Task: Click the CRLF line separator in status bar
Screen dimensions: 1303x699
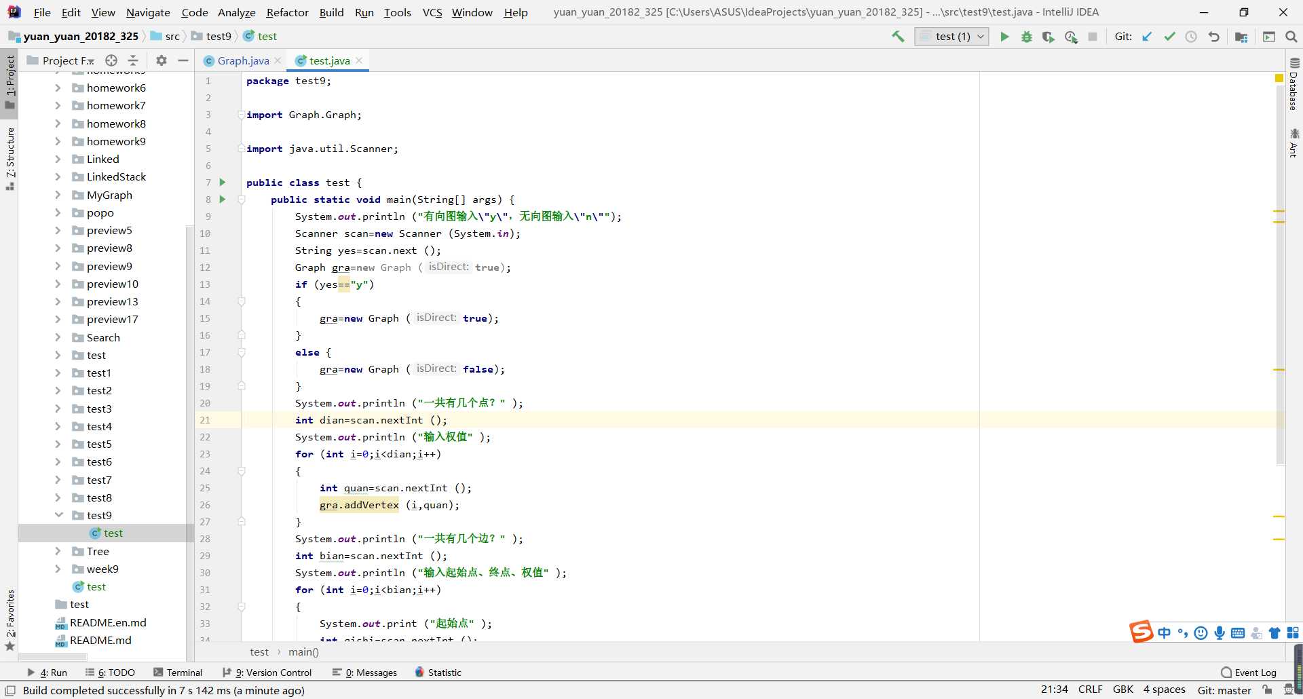Action: 1090,689
